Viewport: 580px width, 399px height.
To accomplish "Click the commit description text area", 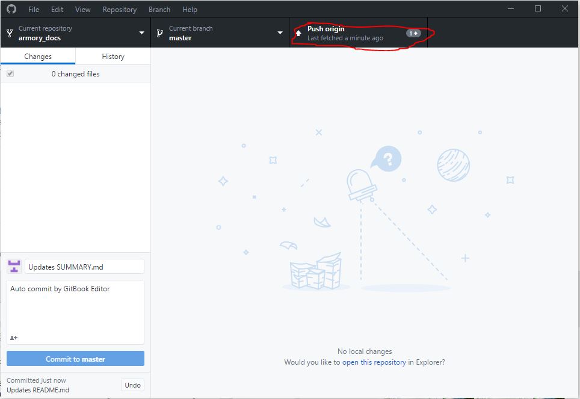I will click(x=75, y=312).
